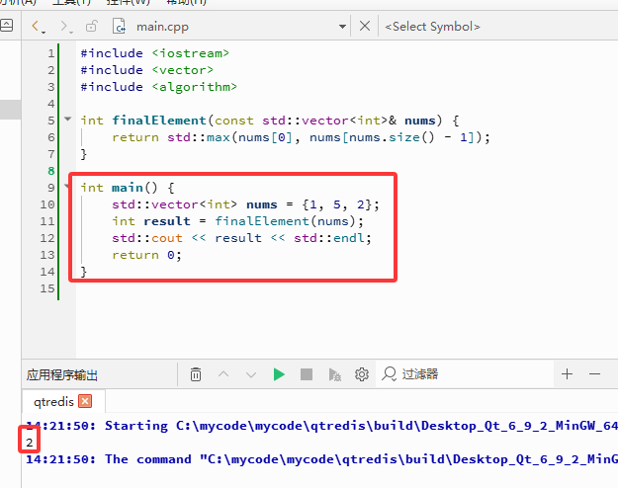This screenshot has width=618, height=488.
Task: Click the left sidebar panel toggle icon
Action: coord(6,26)
